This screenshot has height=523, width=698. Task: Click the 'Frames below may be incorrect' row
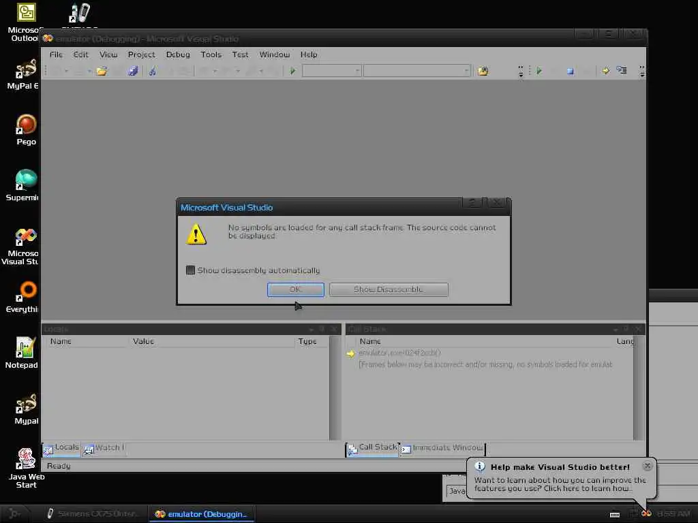click(x=485, y=365)
